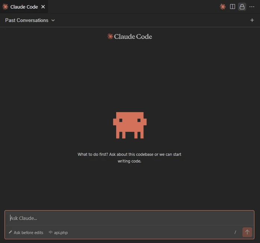Send message with the arrow button
The height and width of the screenshot is (243, 260).
click(x=247, y=232)
